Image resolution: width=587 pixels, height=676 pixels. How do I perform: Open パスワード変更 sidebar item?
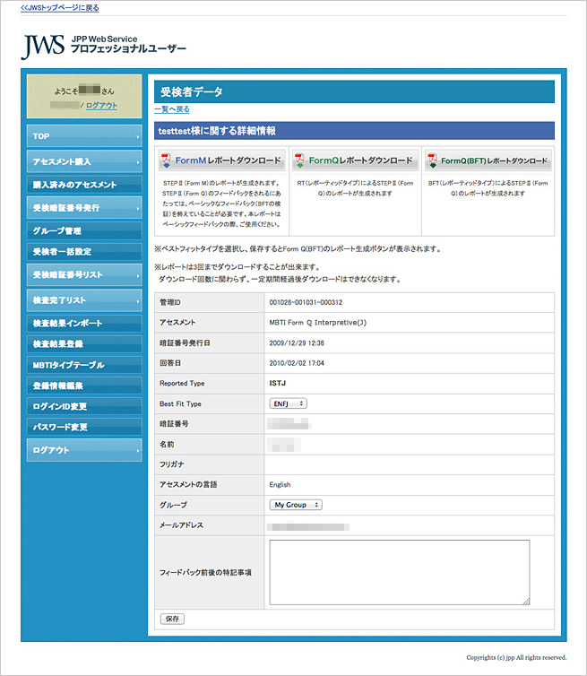tap(83, 427)
